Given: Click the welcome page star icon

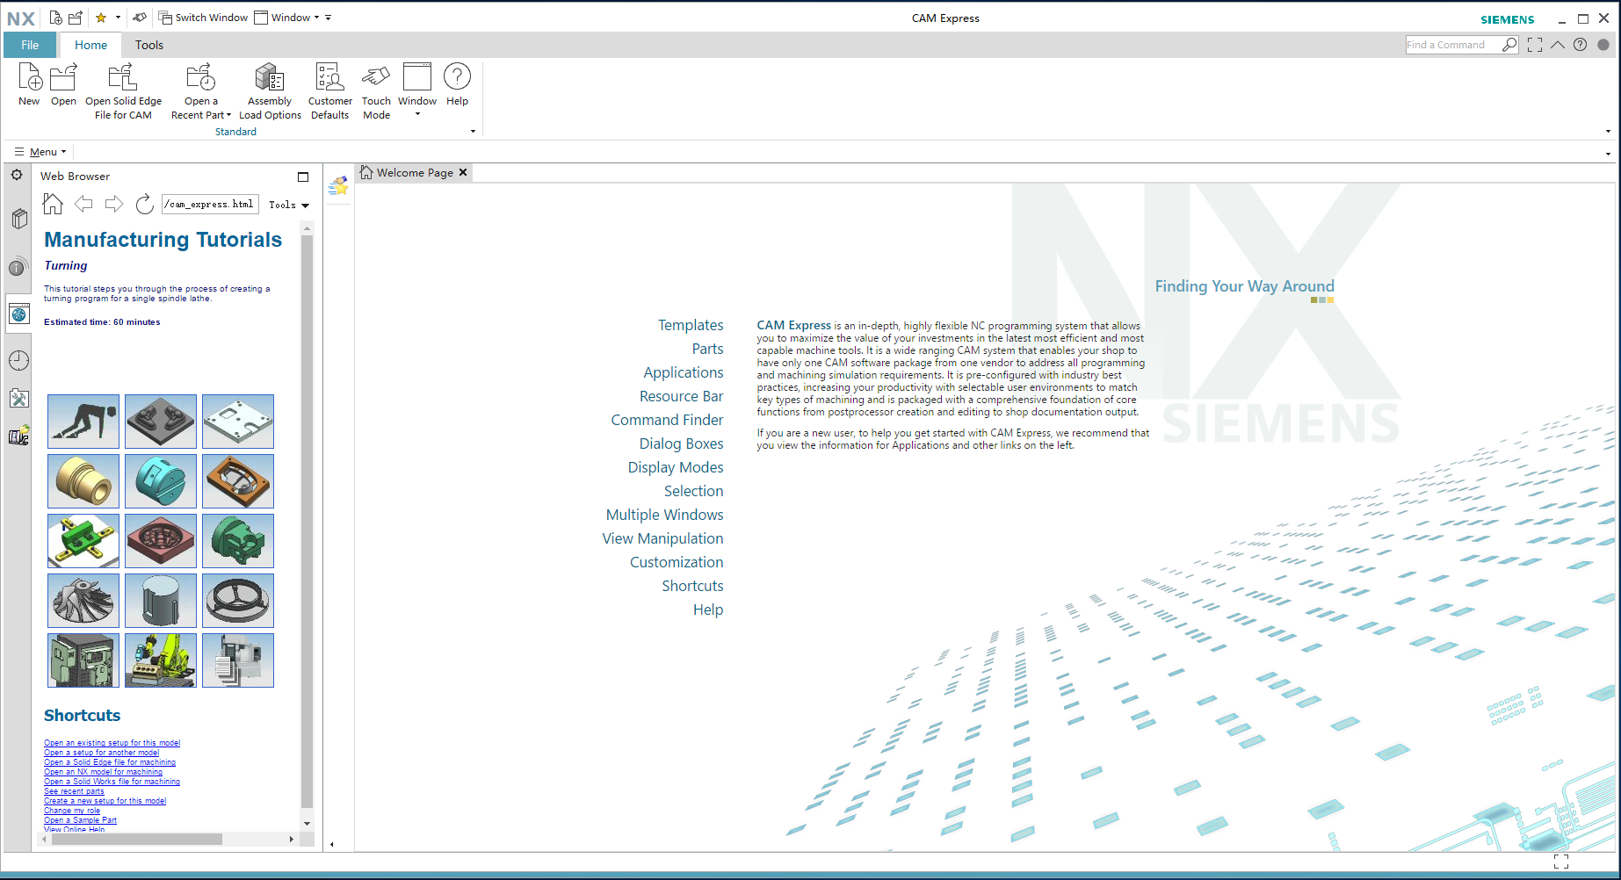Looking at the screenshot, I should [x=338, y=185].
